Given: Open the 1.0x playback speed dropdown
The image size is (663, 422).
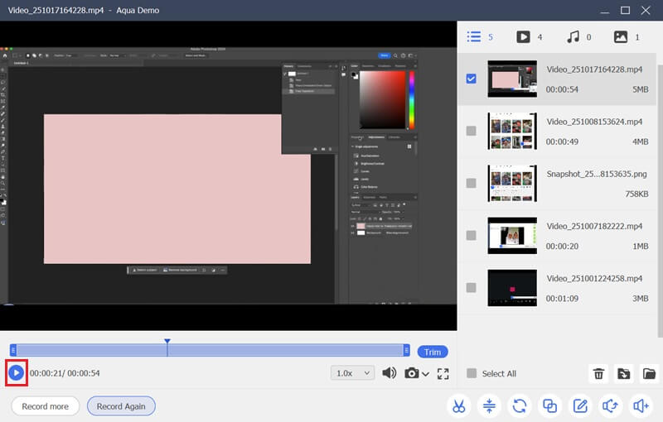Looking at the screenshot, I should (352, 373).
